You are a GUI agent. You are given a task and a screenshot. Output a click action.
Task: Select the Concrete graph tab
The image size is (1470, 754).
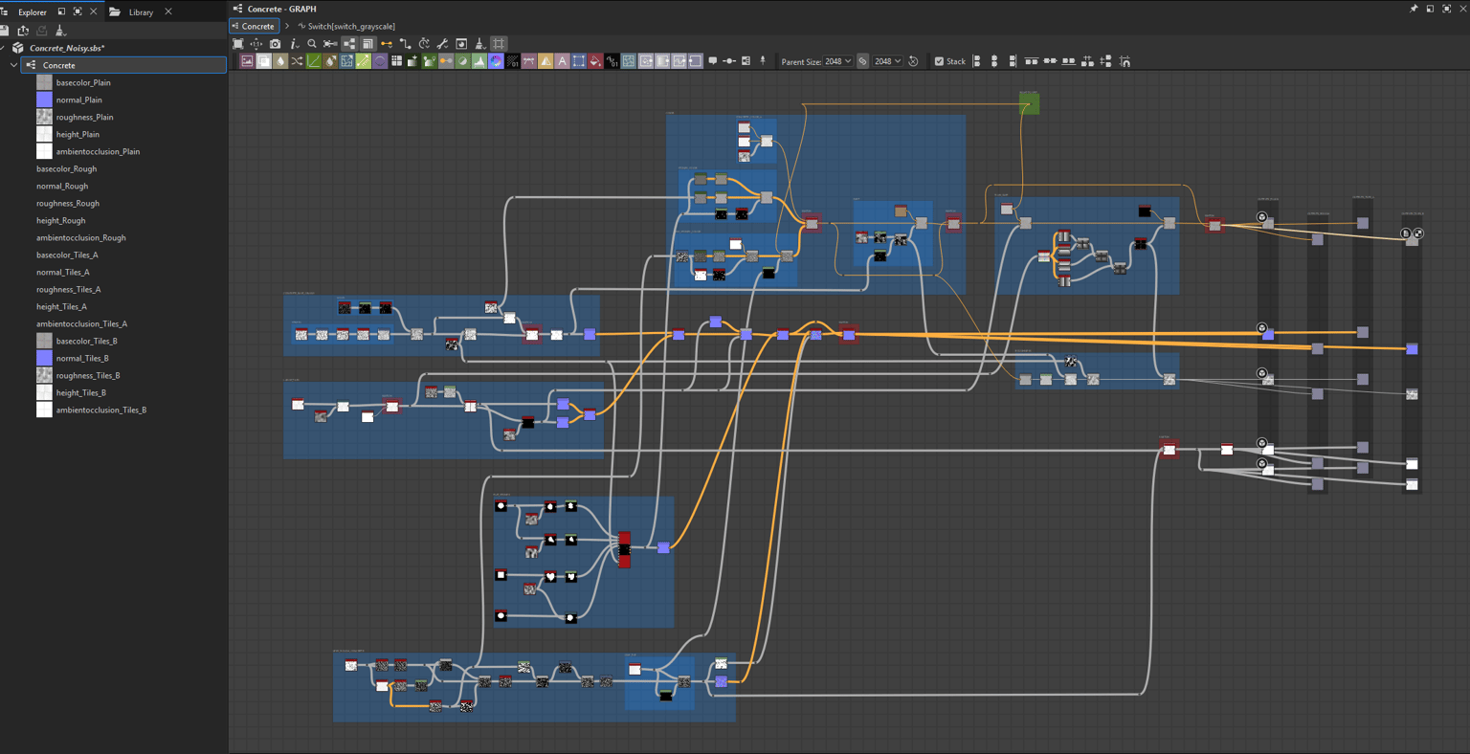point(255,26)
